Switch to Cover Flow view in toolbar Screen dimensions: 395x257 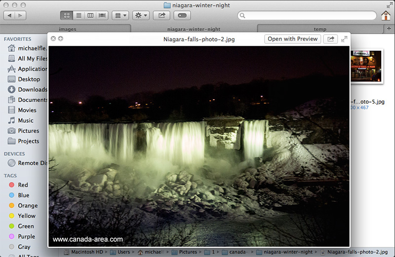(x=102, y=16)
